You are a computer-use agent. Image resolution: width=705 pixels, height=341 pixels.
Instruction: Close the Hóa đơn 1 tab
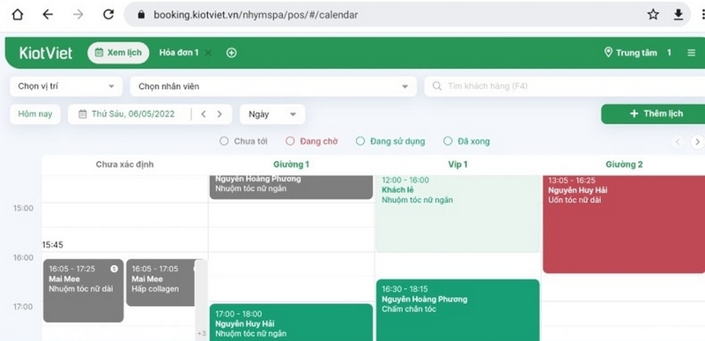208,53
